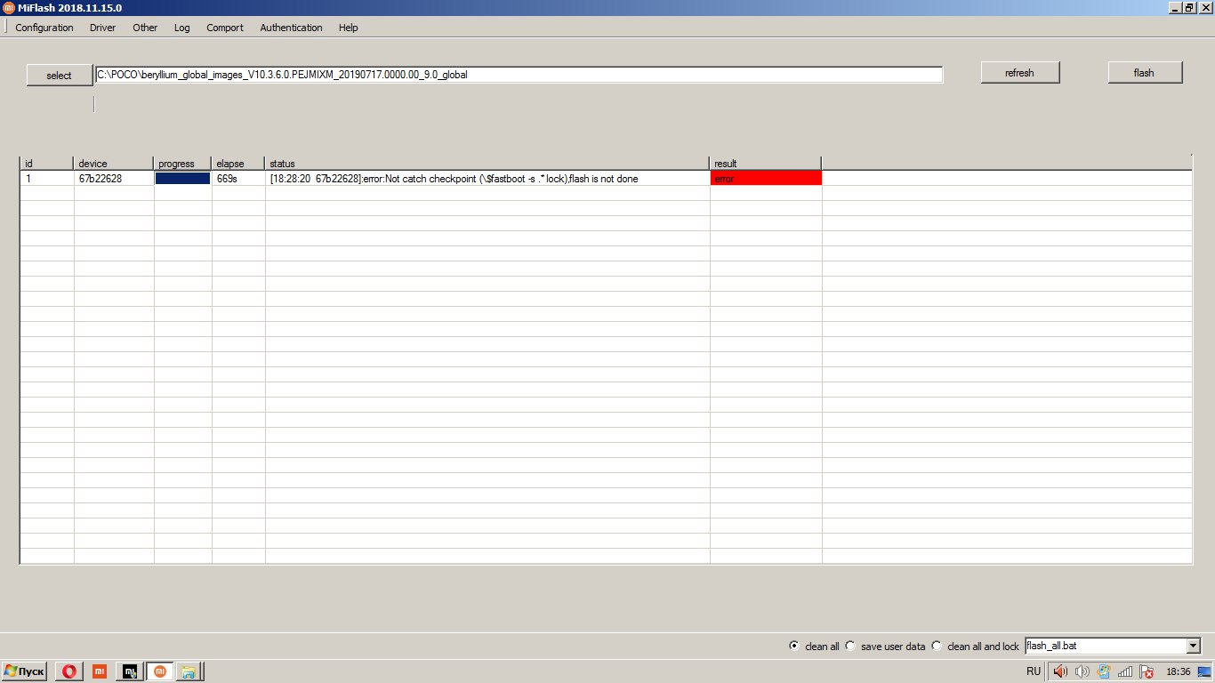Click the show desktop icon beside clock
The width and height of the screenshot is (1215, 683).
point(1204,671)
